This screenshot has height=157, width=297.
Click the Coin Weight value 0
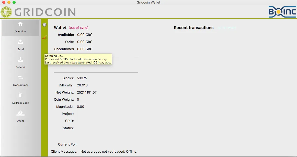point(78,100)
